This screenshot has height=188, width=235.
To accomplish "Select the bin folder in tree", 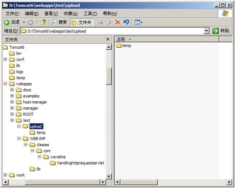I will click(x=15, y=53).
